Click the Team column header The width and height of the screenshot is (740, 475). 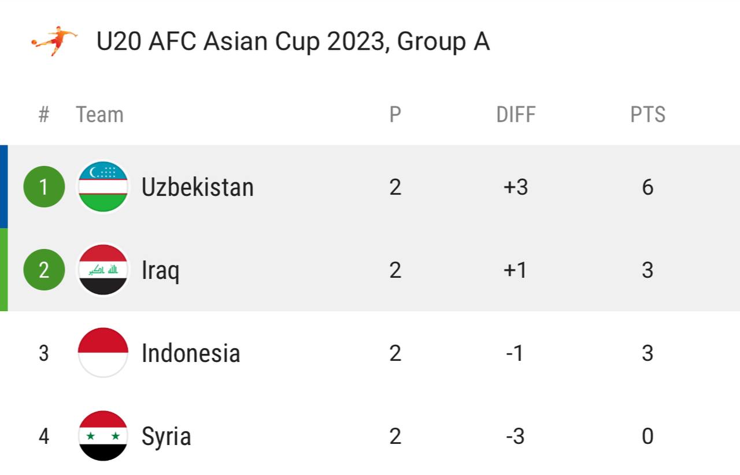pos(99,114)
